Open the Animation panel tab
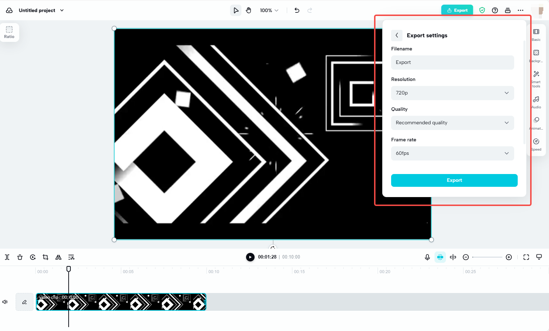This screenshot has height=331, width=549. (x=536, y=123)
